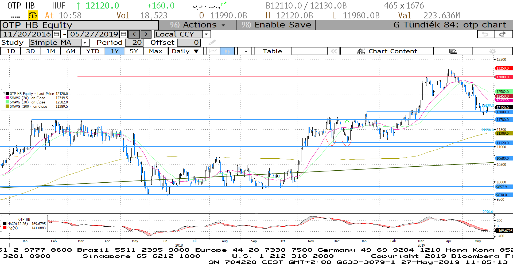Open the 96) Actions menu
This screenshot has height=277, width=513.
198,25
